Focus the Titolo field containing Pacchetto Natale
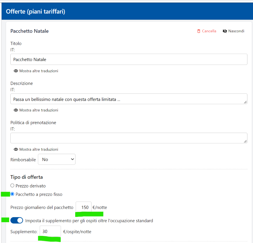Image resolution: width=253 pixels, height=243 pixels. coord(129,59)
